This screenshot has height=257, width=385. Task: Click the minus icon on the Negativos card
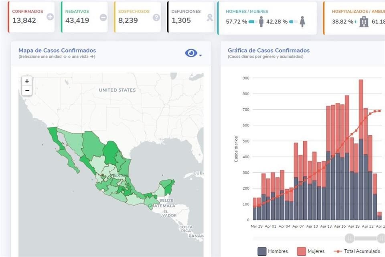(x=103, y=17)
